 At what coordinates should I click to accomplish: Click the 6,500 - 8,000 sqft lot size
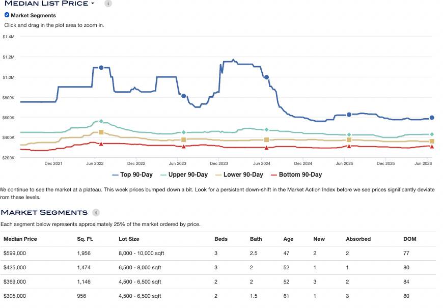coord(140,267)
